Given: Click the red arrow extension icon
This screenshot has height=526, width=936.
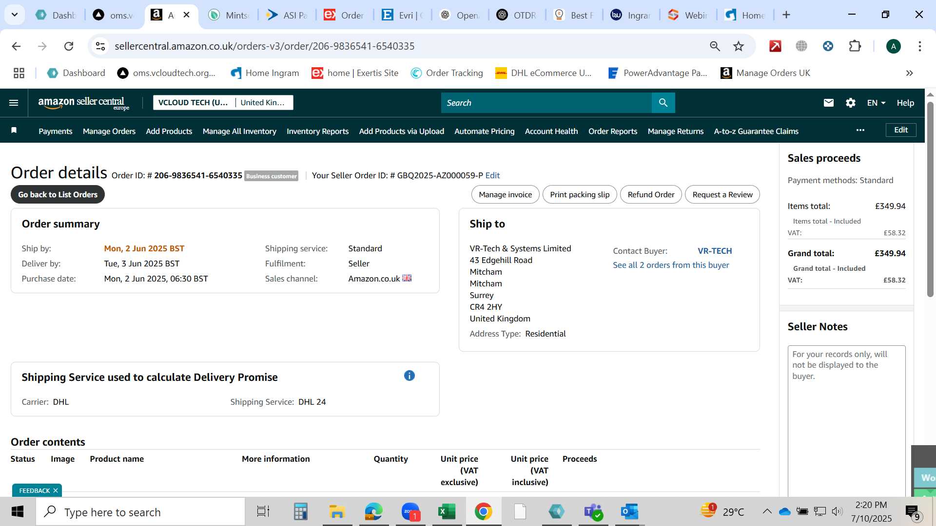Looking at the screenshot, I should (775, 46).
